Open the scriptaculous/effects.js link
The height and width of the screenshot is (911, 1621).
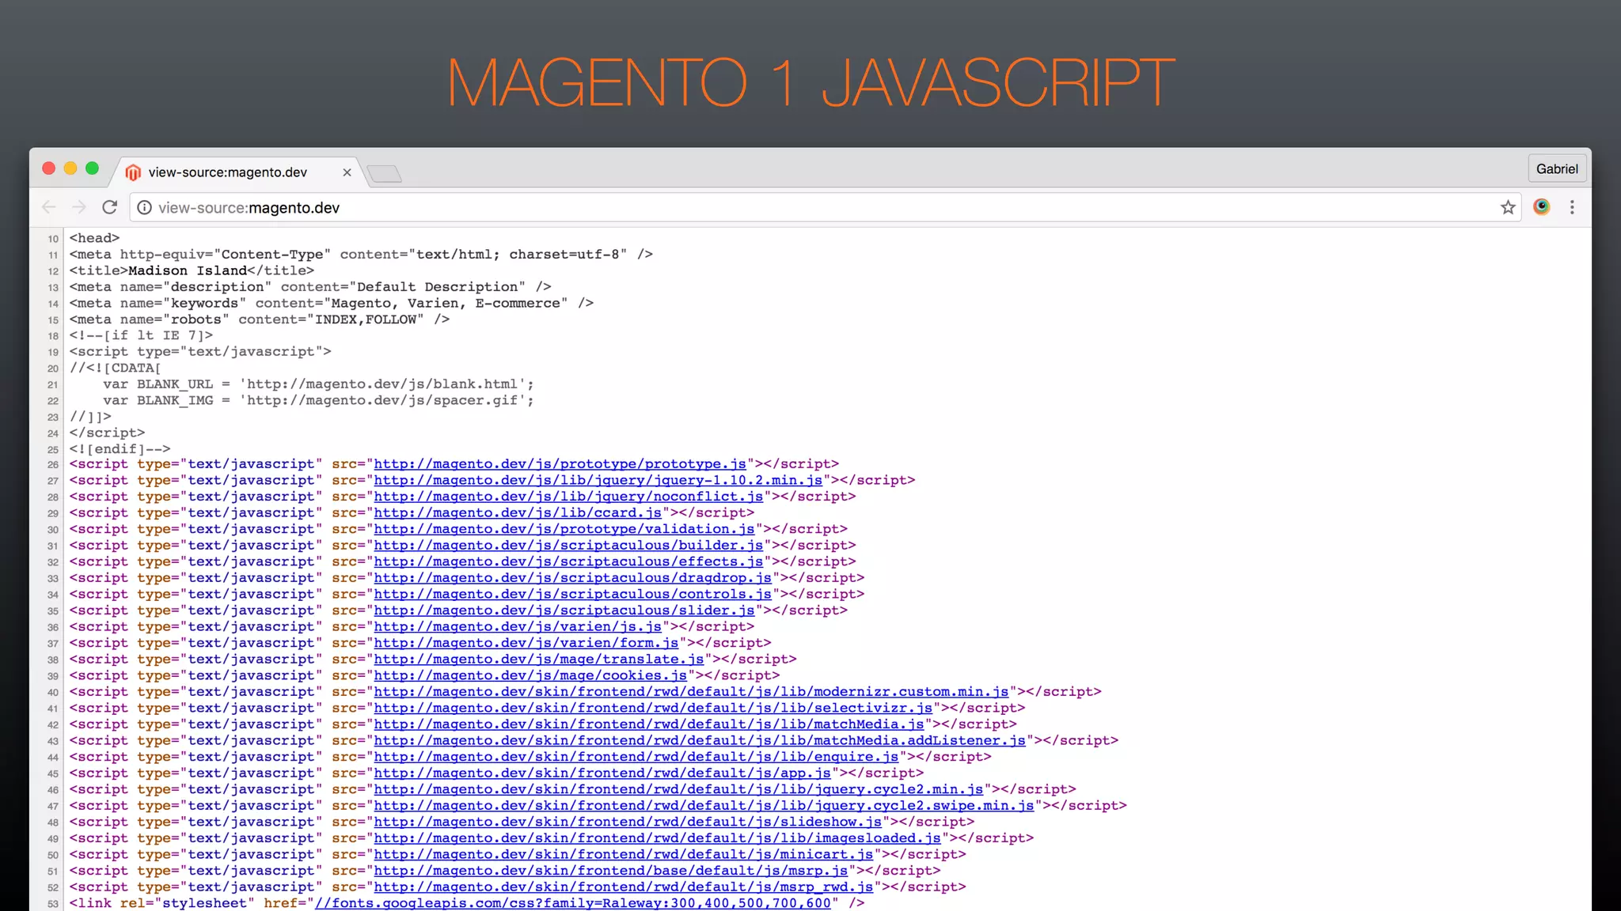(568, 561)
